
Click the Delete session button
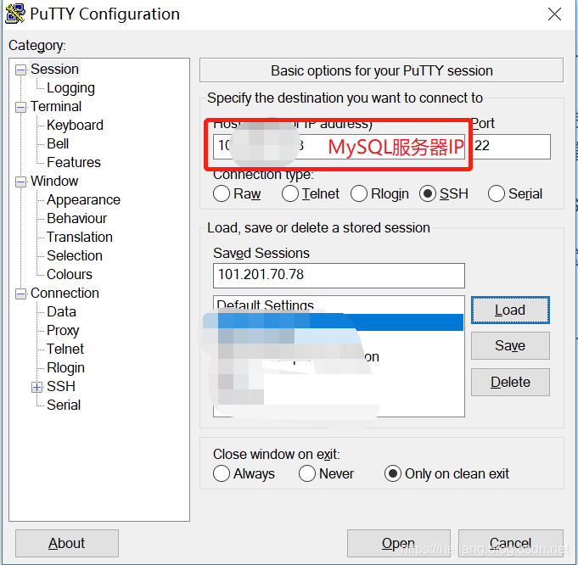[510, 382]
